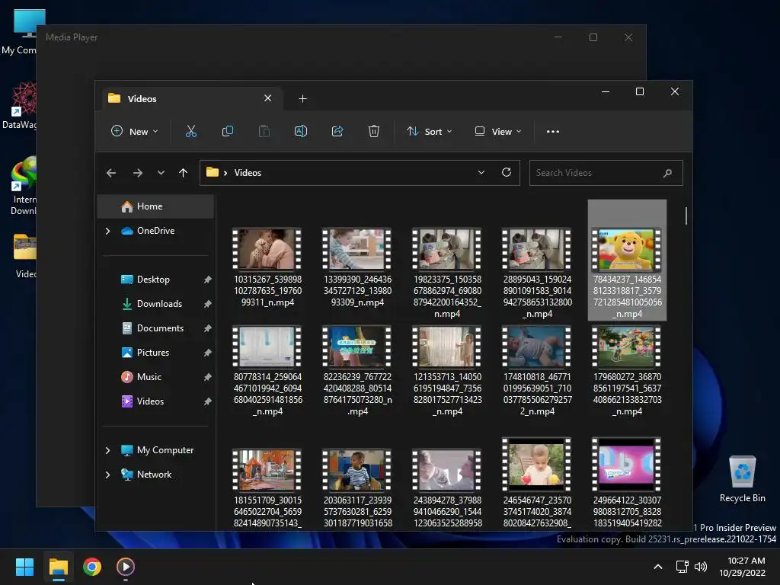Click the search magnifier icon

667,173
